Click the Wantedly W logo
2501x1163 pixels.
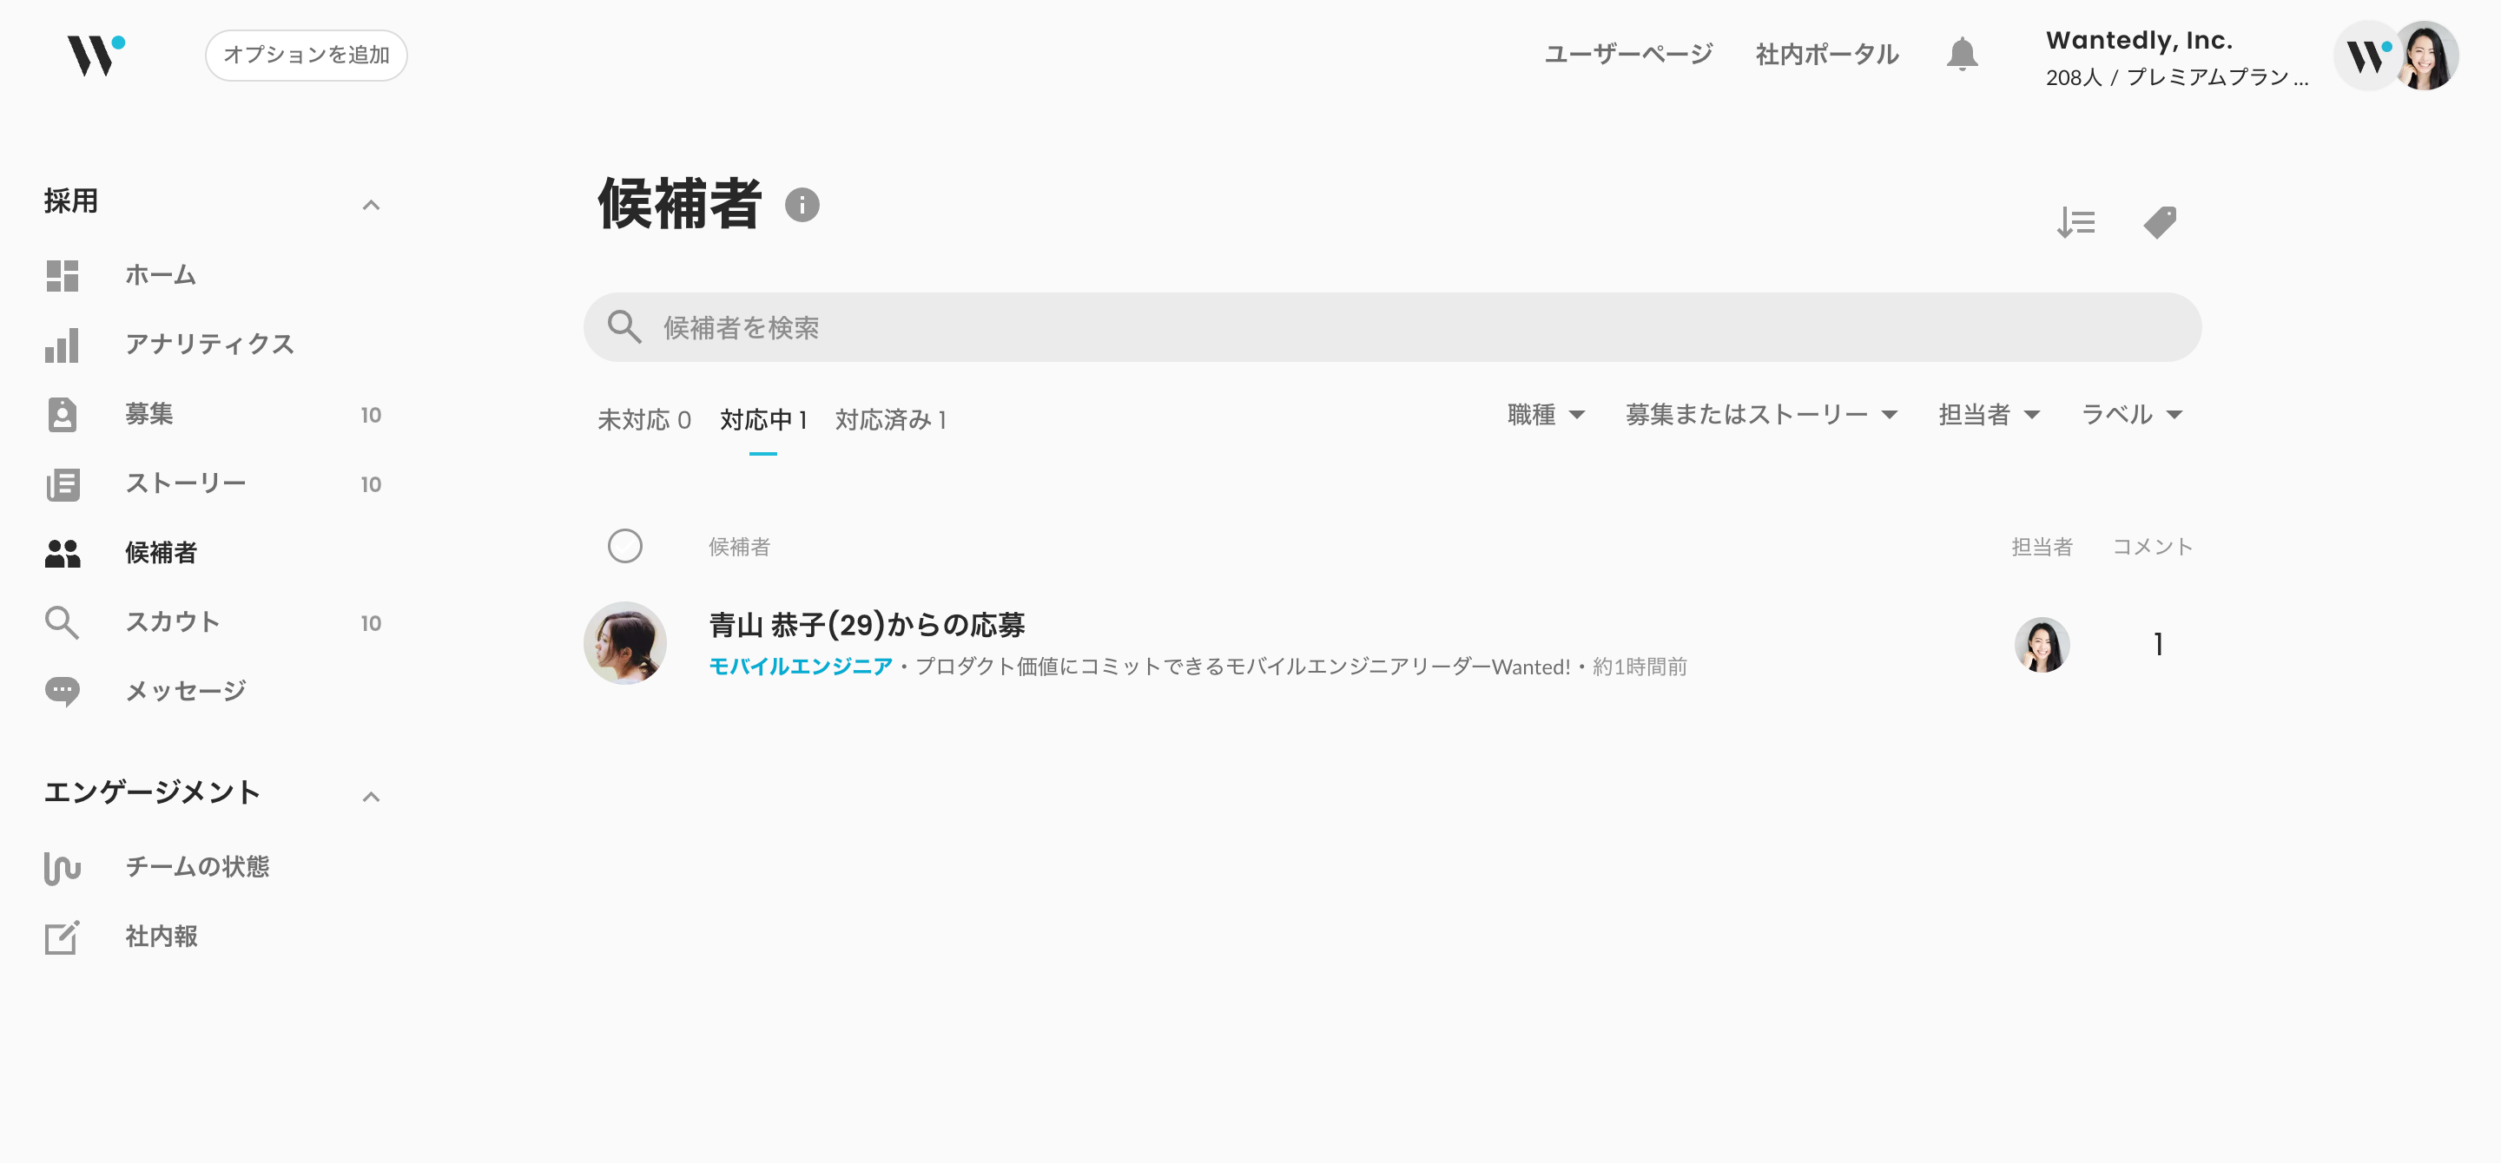96,56
